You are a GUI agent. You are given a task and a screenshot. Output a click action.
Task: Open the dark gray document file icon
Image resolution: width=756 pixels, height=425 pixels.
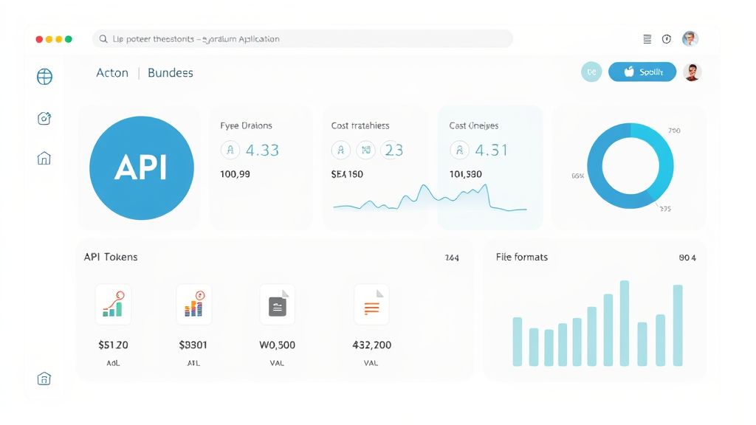(278, 304)
